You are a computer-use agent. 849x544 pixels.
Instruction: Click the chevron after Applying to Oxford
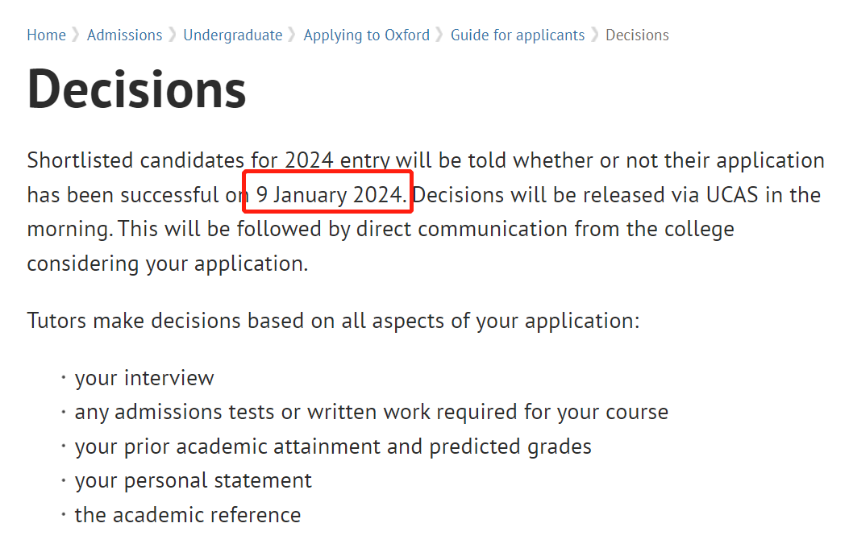(439, 35)
